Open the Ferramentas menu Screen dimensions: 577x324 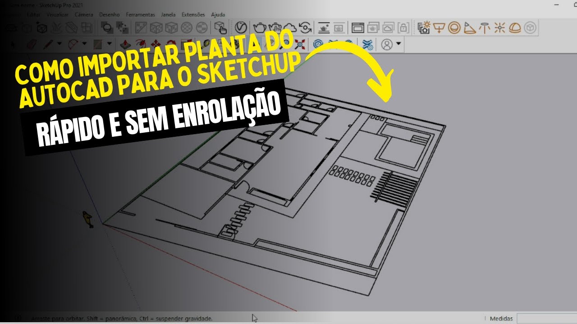tap(140, 15)
